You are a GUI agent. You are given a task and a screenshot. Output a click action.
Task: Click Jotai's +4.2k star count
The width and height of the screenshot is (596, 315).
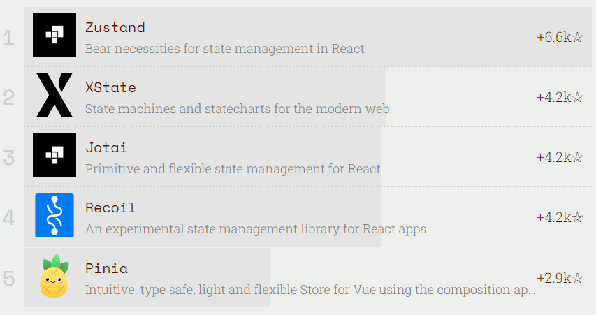click(560, 157)
